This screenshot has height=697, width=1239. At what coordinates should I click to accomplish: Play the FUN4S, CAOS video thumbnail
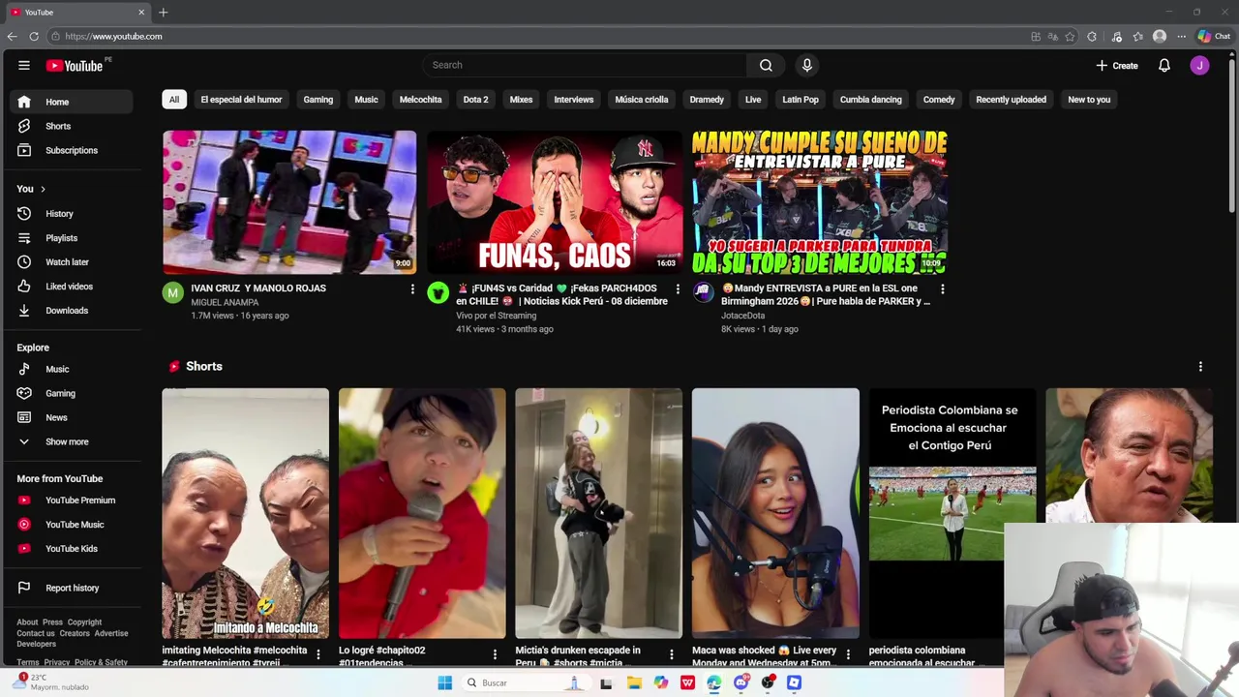pyautogui.click(x=555, y=202)
